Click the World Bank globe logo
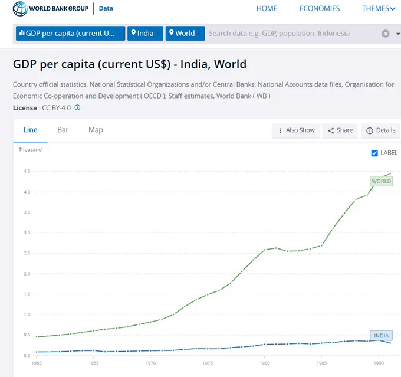 20,9
